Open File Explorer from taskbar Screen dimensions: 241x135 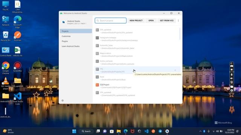point(119,131)
